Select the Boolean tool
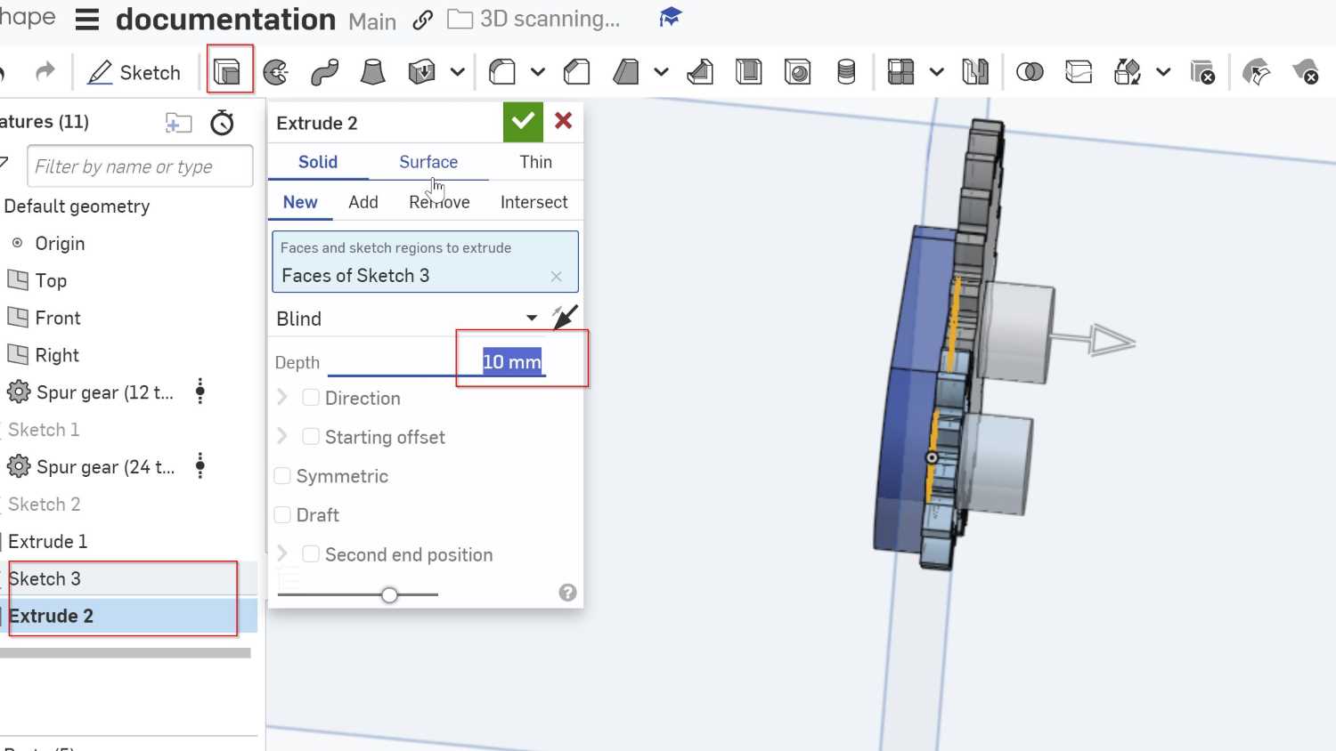1336x751 pixels. pos(1030,71)
